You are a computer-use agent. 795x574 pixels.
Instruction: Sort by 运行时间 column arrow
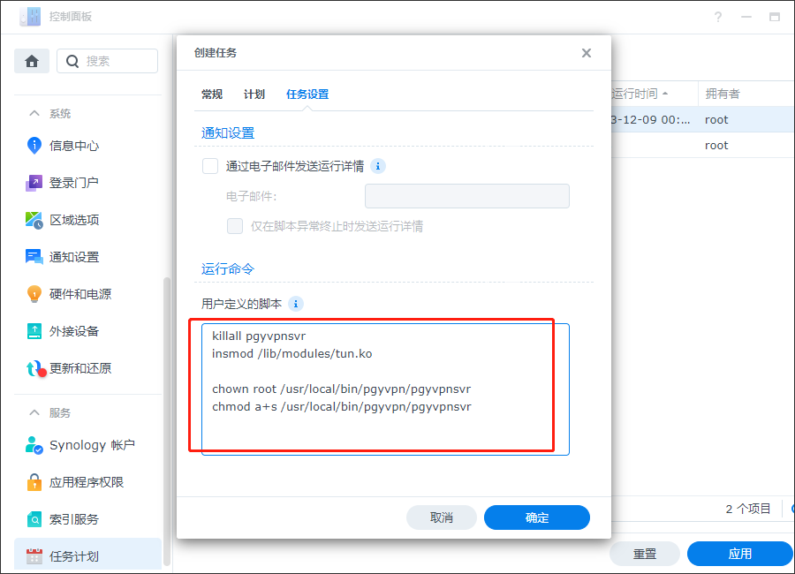665,94
